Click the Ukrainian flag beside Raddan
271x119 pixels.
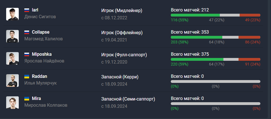[x=27, y=77]
